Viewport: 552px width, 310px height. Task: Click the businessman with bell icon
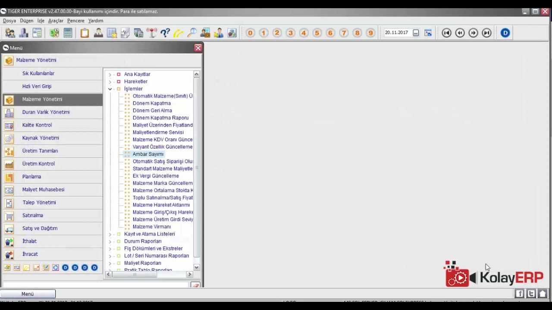pyautogui.click(x=219, y=33)
